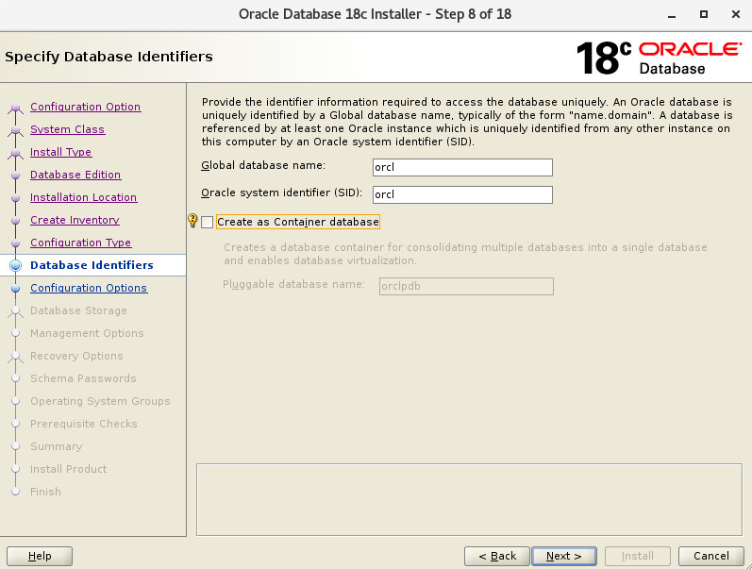Click the Configuration Option step marker icon
Image resolution: width=752 pixels, height=569 pixels.
[16, 108]
